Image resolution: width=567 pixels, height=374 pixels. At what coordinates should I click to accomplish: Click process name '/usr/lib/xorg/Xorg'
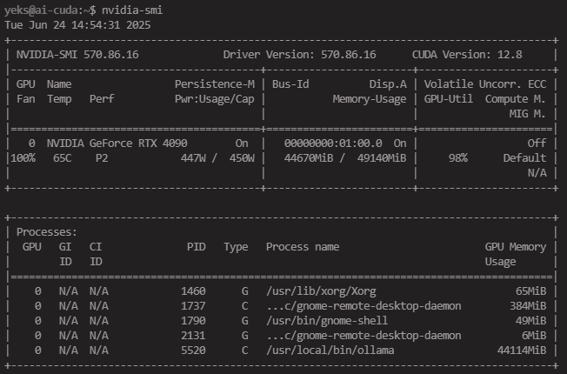click(321, 291)
